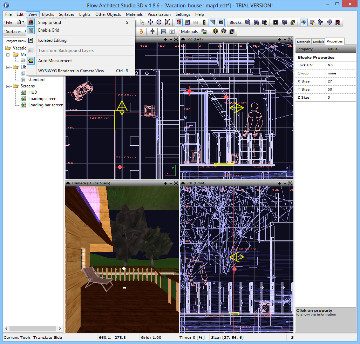Open the Lights menu
360x344 pixels.
pyautogui.click(x=85, y=14)
